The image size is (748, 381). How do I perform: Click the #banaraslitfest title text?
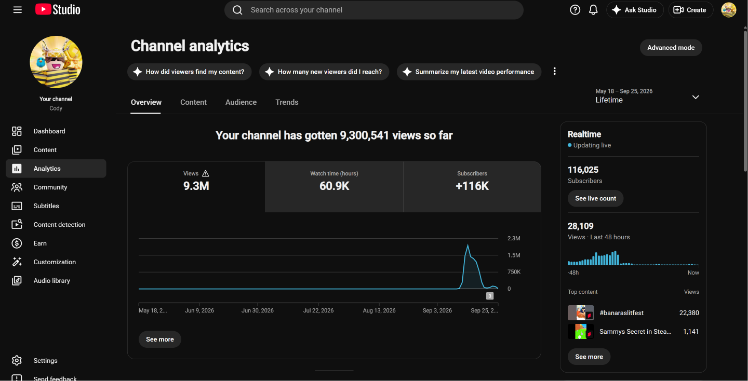[621, 313]
